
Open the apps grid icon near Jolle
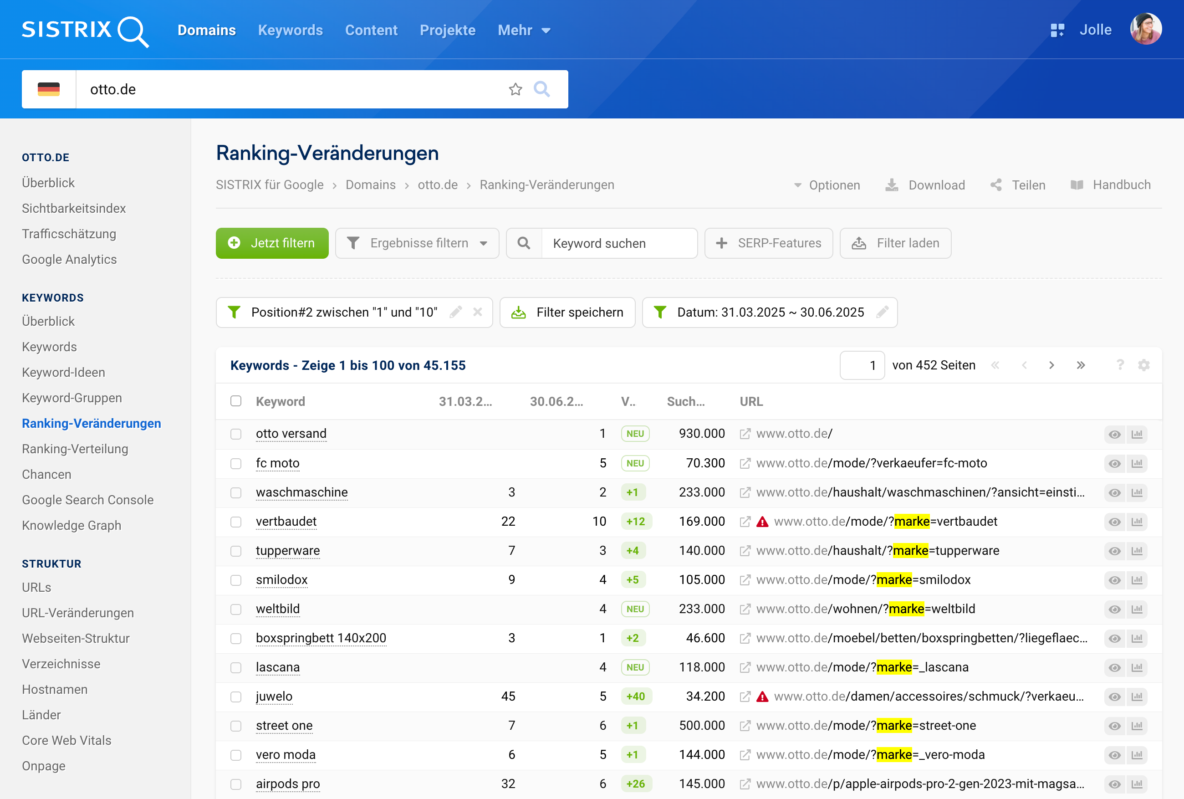[x=1057, y=30]
